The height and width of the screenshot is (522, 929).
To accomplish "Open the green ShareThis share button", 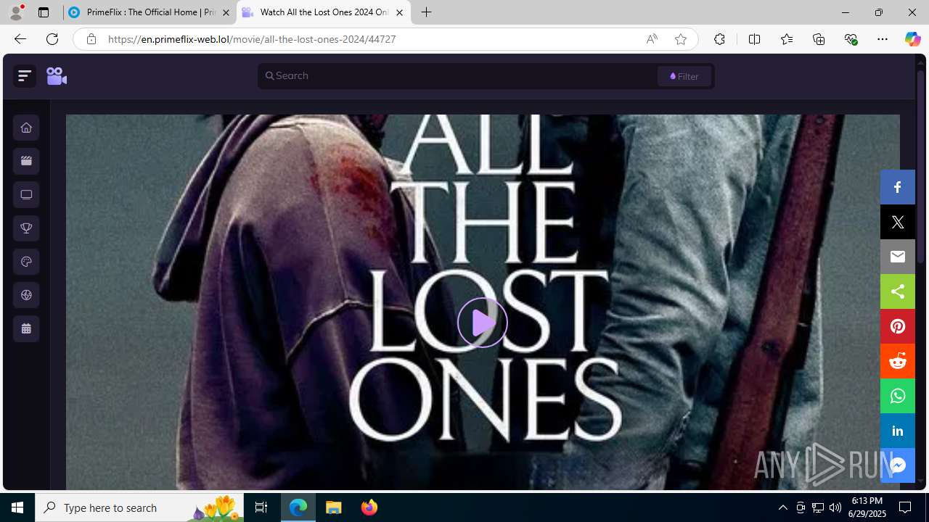I will [x=898, y=291].
